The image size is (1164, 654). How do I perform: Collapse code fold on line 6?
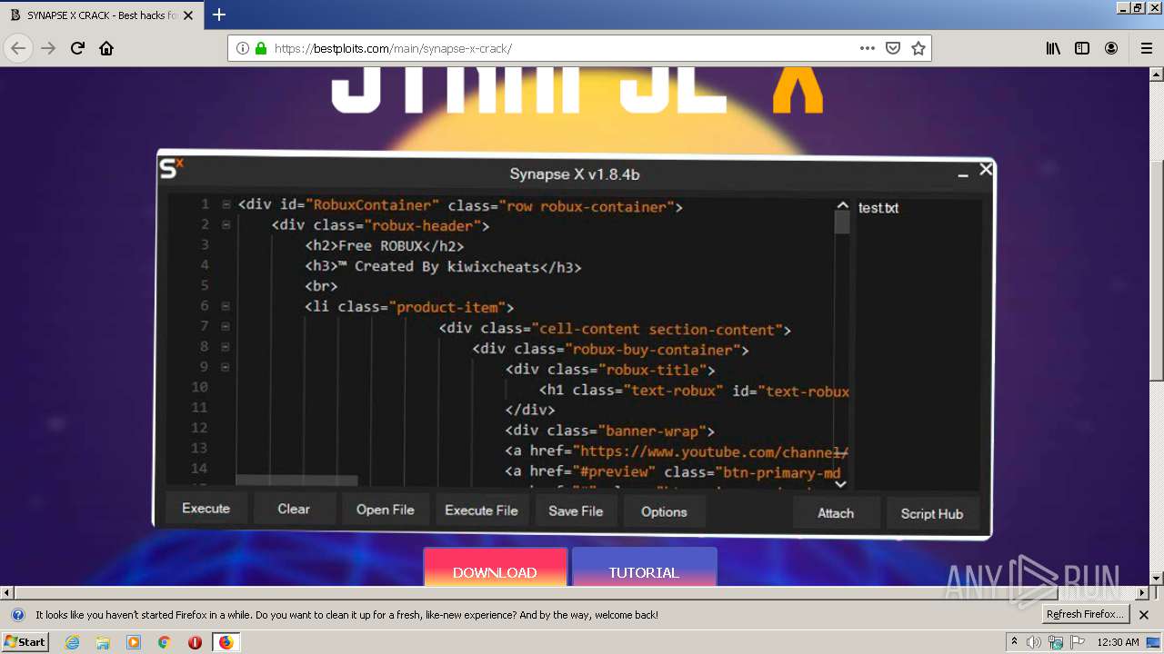click(x=226, y=306)
